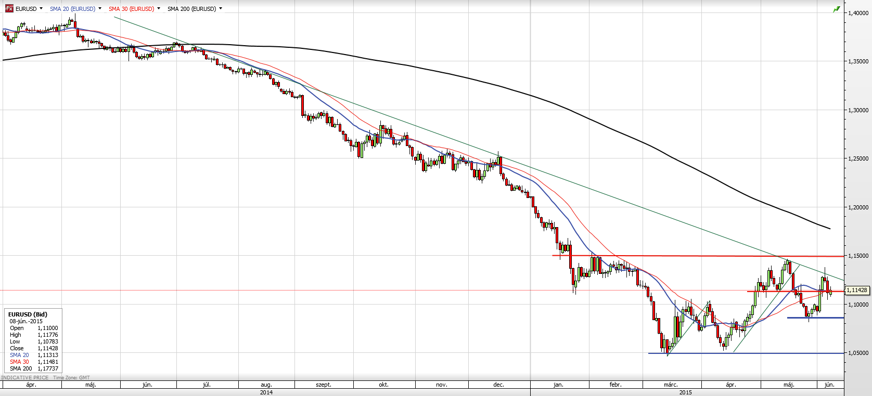Click the INDICATIVE PRICE footer text

[25, 378]
